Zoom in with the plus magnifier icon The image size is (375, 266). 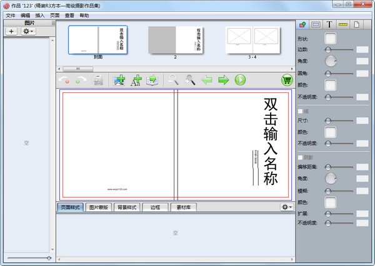click(190, 80)
